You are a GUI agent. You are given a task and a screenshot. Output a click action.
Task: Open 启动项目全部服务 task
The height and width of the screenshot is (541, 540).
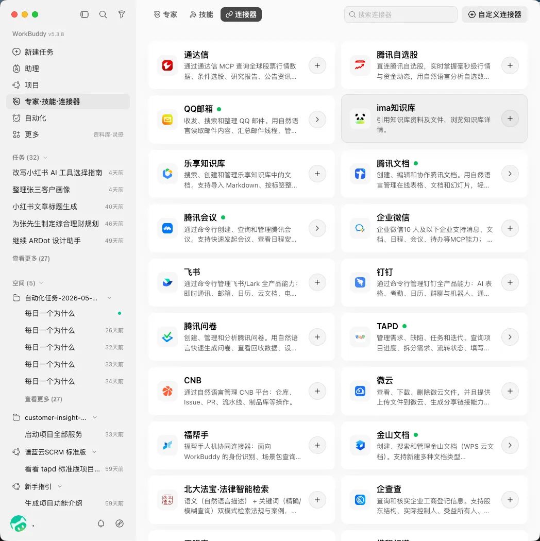click(x=68, y=434)
